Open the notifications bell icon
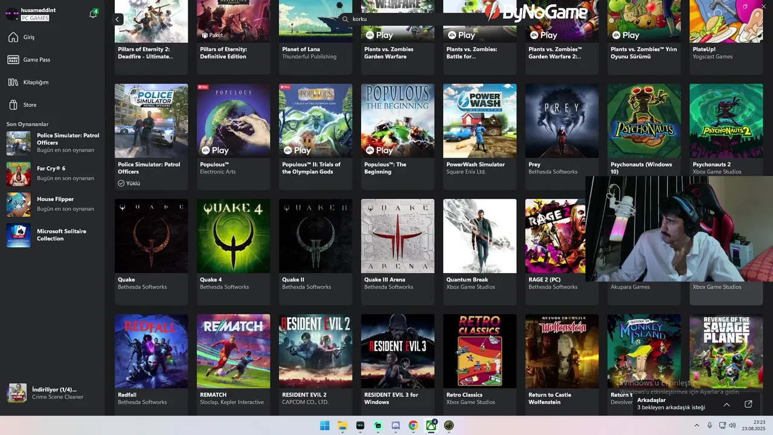 (93, 14)
